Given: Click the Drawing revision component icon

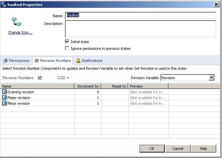Looking at the screenshot, I should 4,92.
